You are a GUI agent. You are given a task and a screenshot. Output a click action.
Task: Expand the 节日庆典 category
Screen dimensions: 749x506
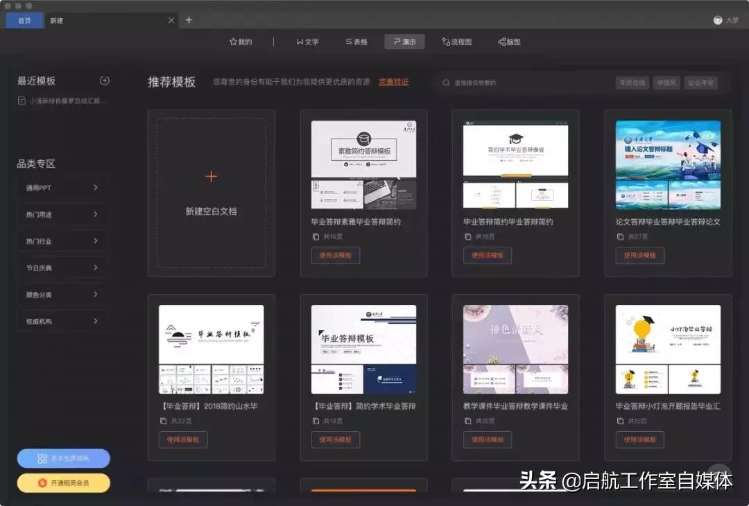(62, 268)
